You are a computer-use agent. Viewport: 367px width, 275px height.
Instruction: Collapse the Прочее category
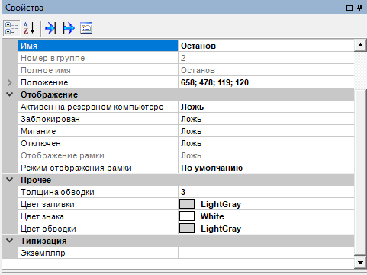(10, 180)
